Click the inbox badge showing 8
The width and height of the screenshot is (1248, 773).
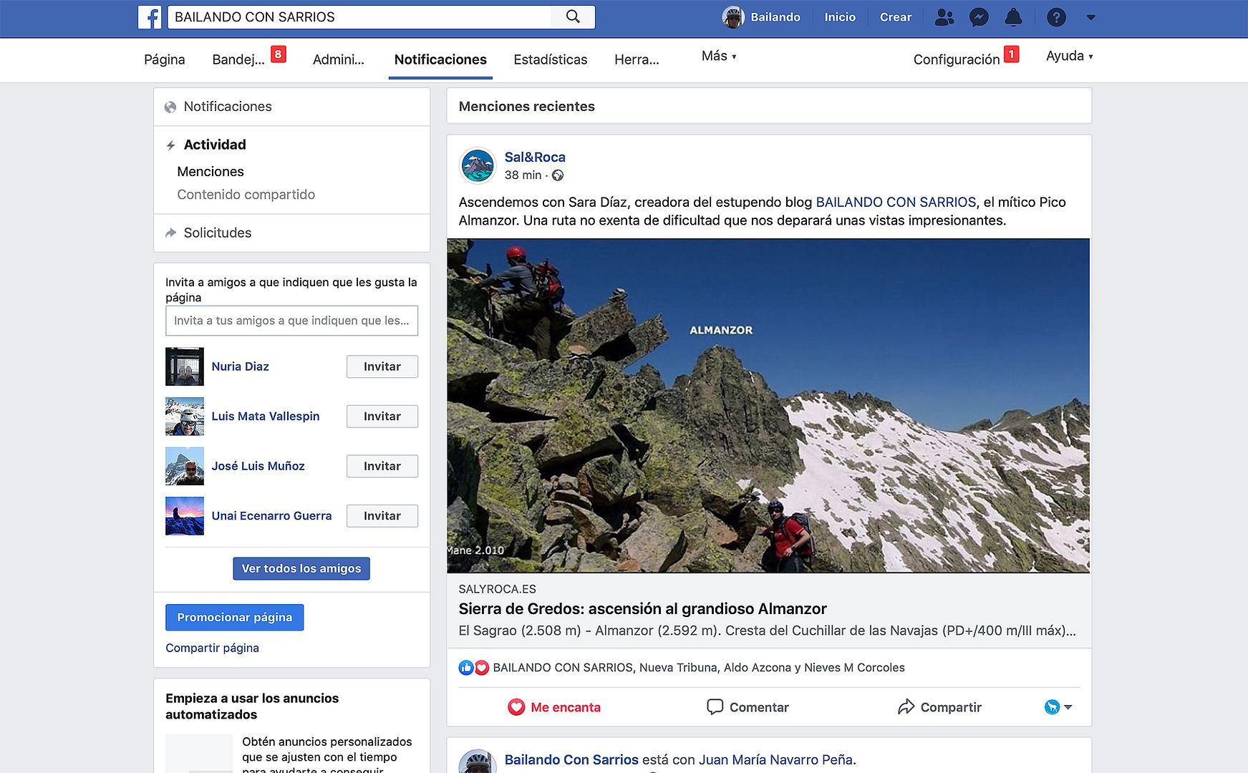279,54
